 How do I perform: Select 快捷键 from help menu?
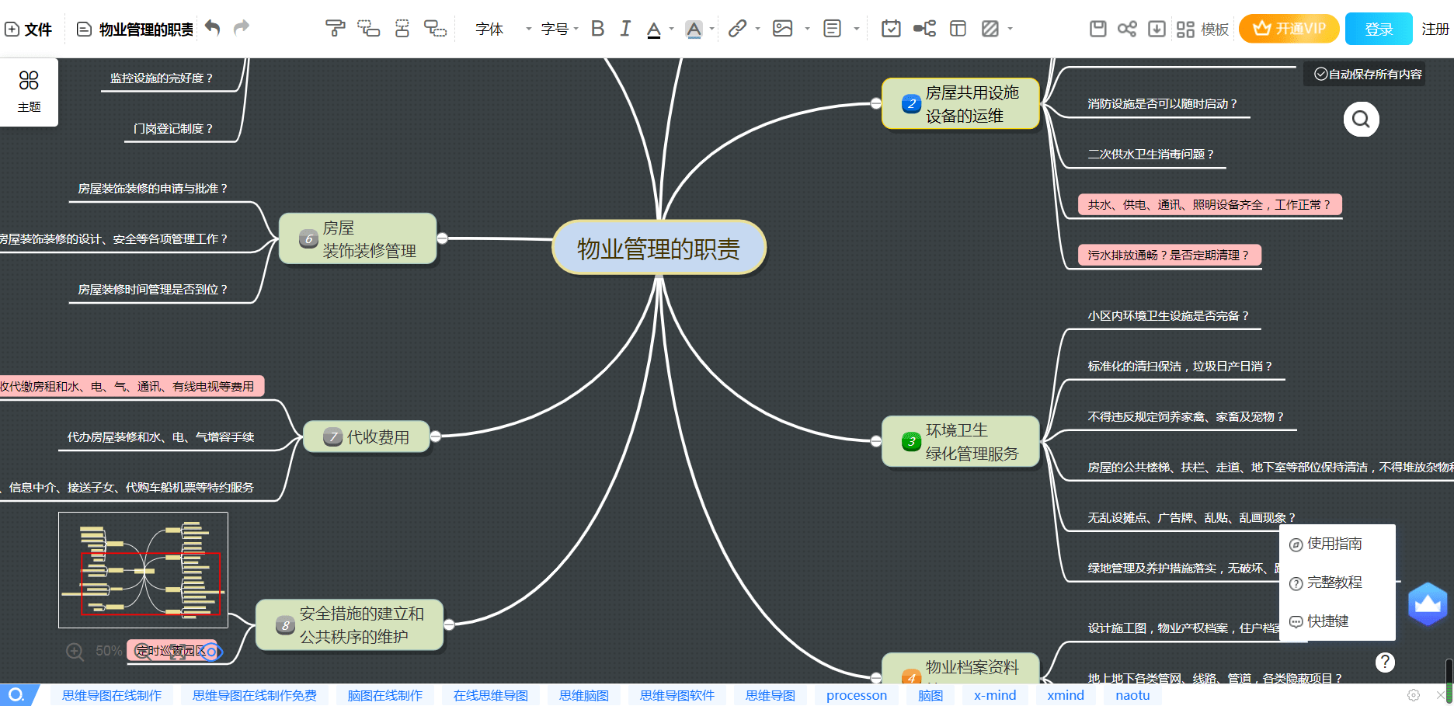coord(1319,621)
